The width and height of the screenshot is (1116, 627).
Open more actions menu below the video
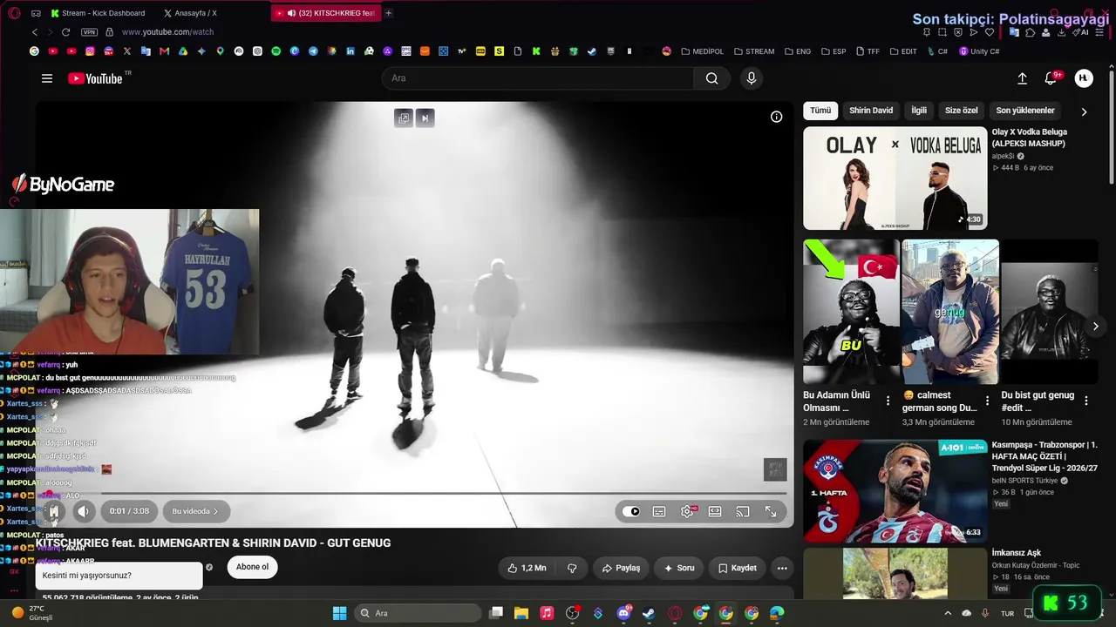click(x=782, y=568)
